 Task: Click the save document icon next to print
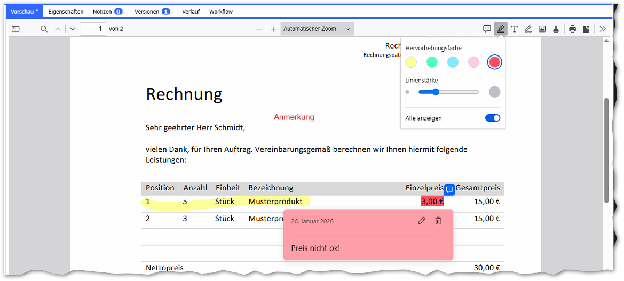pyautogui.click(x=586, y=29)
